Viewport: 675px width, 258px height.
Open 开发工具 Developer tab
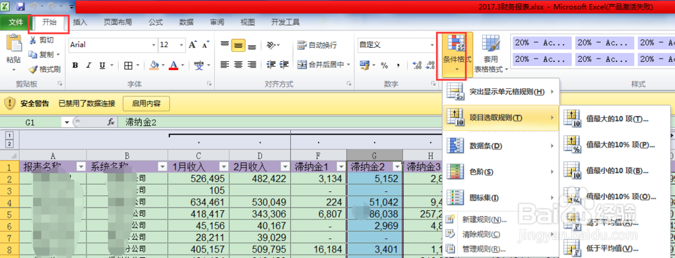(x=286, y=22)
